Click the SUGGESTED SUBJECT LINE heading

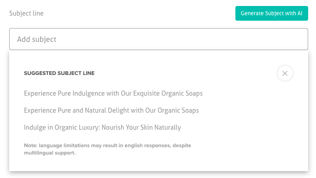point(59,73)
